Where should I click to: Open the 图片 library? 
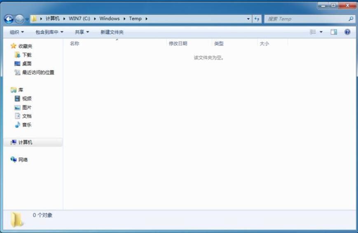(x=27, y=107)
